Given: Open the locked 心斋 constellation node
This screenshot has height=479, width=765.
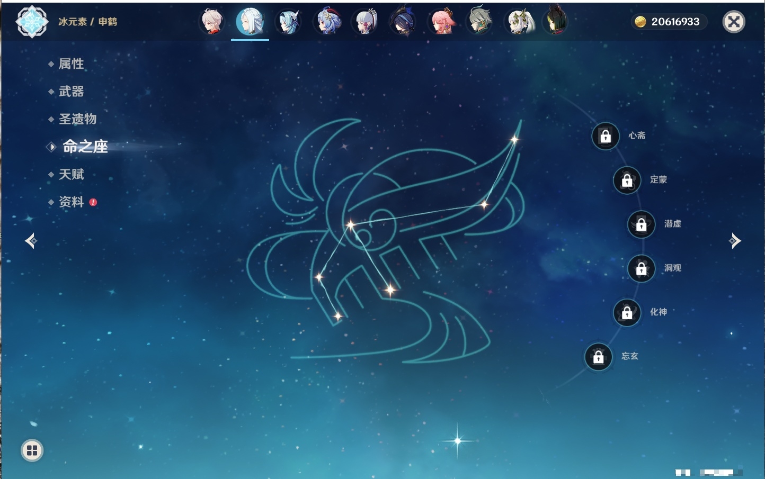Looking at the screenshot, I should (606, 136).
